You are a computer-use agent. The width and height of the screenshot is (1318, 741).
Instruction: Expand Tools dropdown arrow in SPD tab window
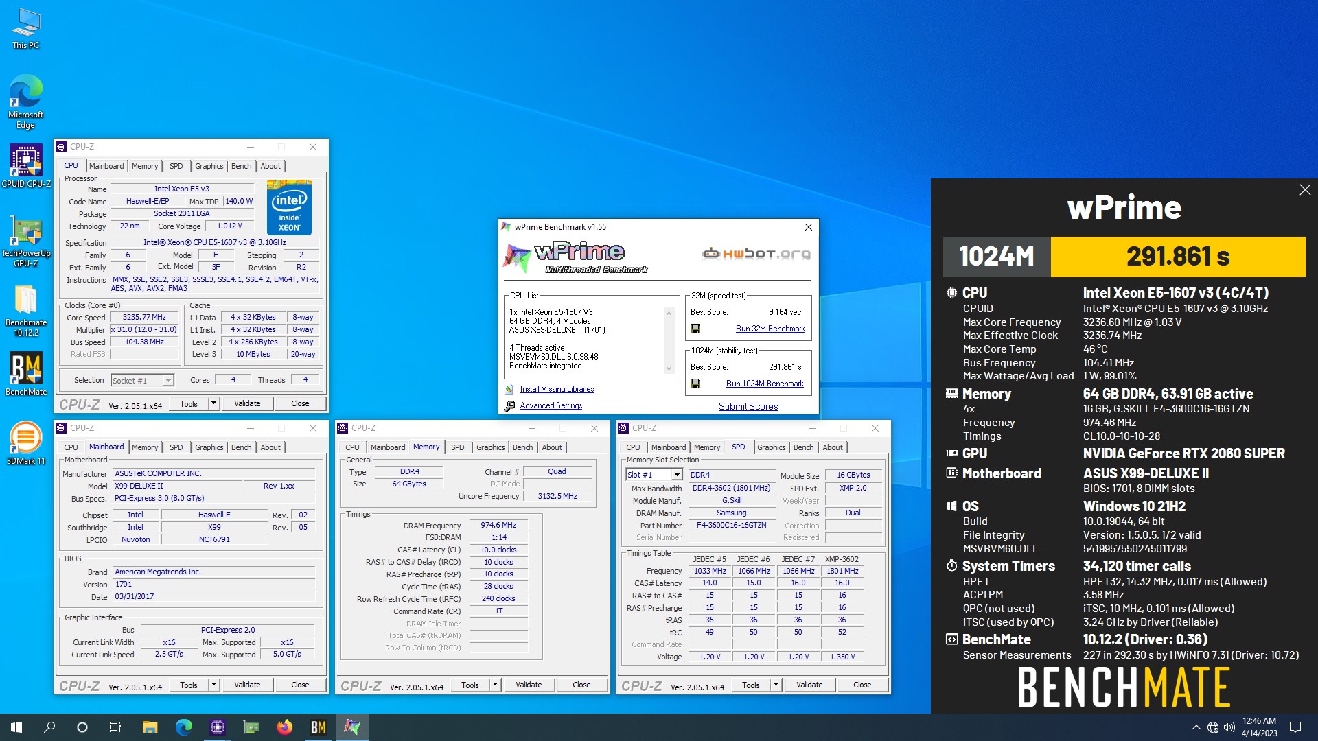pos(776,685)
